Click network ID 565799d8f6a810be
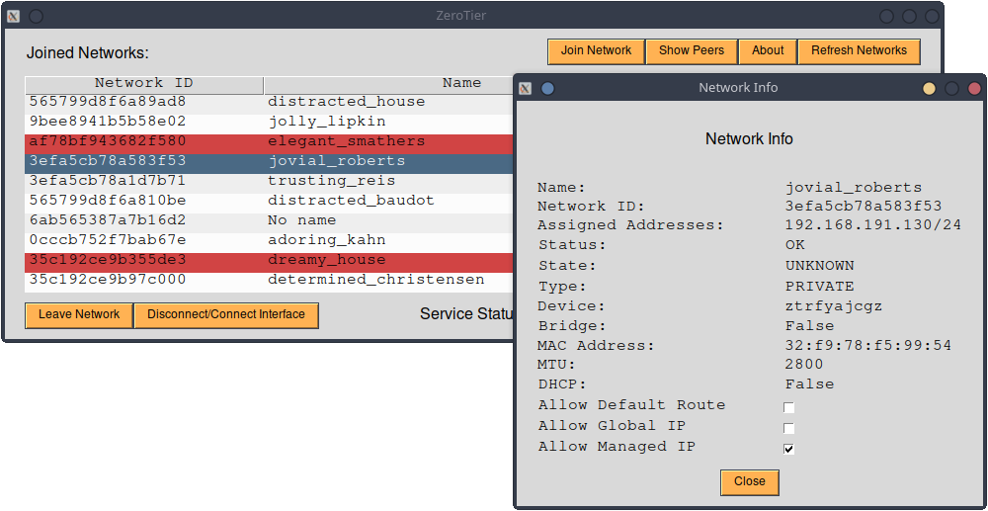This screenshot has height=511, width=988. point(108,201)
